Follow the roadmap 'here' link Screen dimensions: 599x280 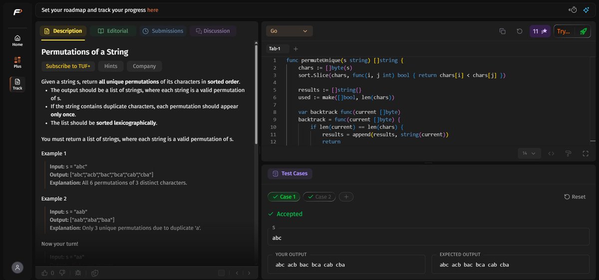pyautogui.click(x=153, y=10)
